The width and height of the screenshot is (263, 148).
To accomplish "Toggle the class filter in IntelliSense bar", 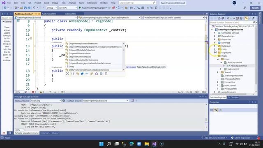I will pyautogui.click(x=77, y=74).
